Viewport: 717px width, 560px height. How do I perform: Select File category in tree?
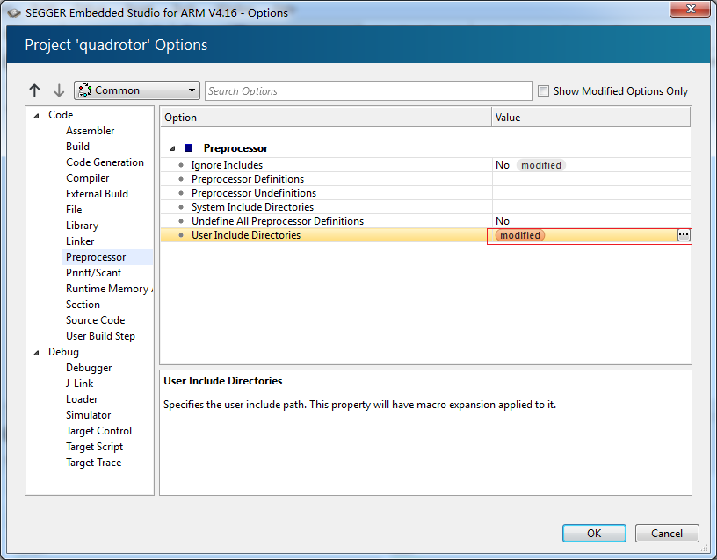pyautogui.click(x=74, y=210)
